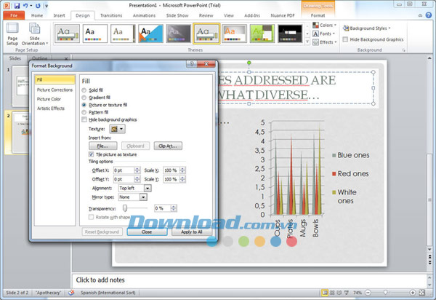Open theme Colors dropdown

click(x=324, y=25)
